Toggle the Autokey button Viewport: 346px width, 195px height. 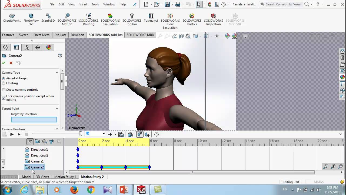[140, 134]
